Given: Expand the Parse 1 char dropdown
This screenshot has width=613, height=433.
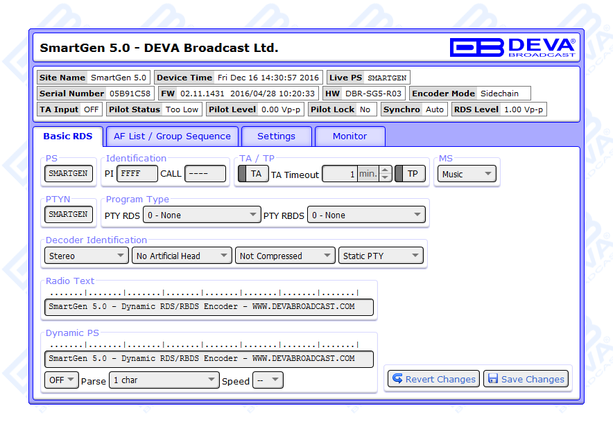Looking at the screenshot, I should (x=164, y=380).
